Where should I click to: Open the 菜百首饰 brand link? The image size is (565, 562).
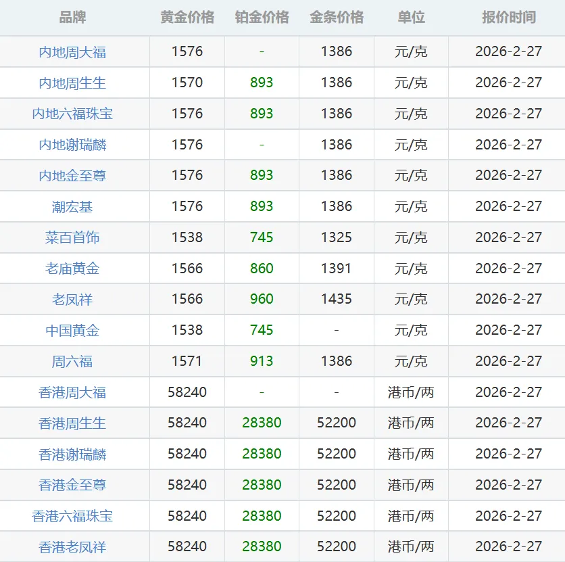[72, 238]
